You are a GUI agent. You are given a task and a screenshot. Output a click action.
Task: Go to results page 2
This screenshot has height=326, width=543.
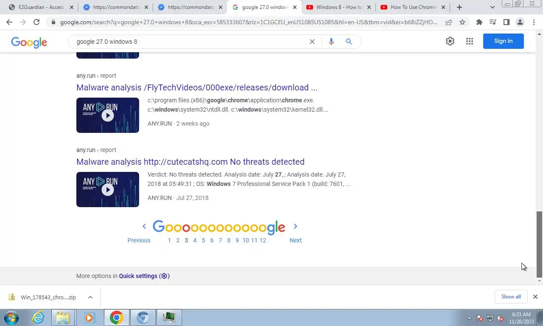click(178, 240)
